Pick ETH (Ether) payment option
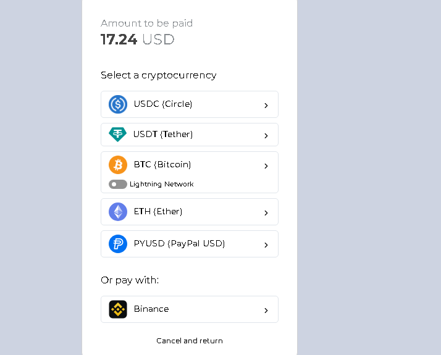Image resolution: width=441 pixels, height=355 pixels. [x=158, y=211]
